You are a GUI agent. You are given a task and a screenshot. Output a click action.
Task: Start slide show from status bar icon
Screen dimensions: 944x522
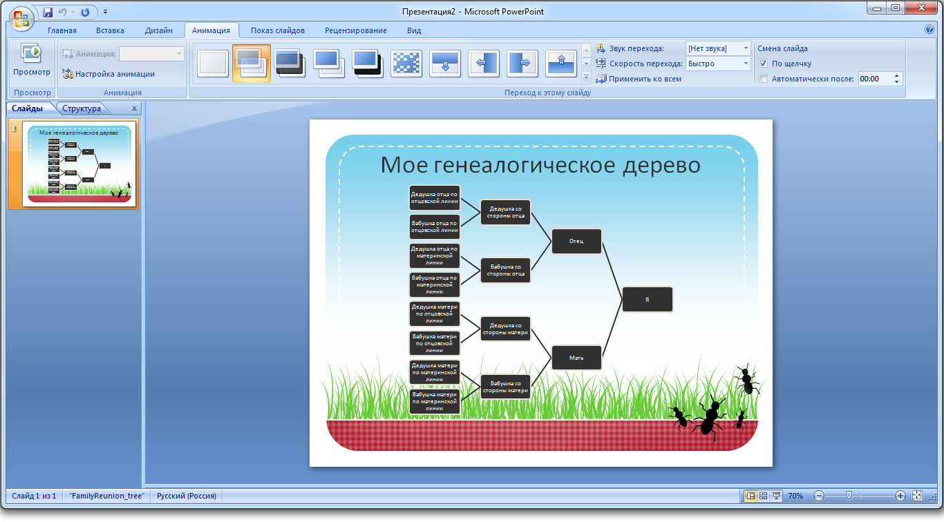tap(776, 496)
